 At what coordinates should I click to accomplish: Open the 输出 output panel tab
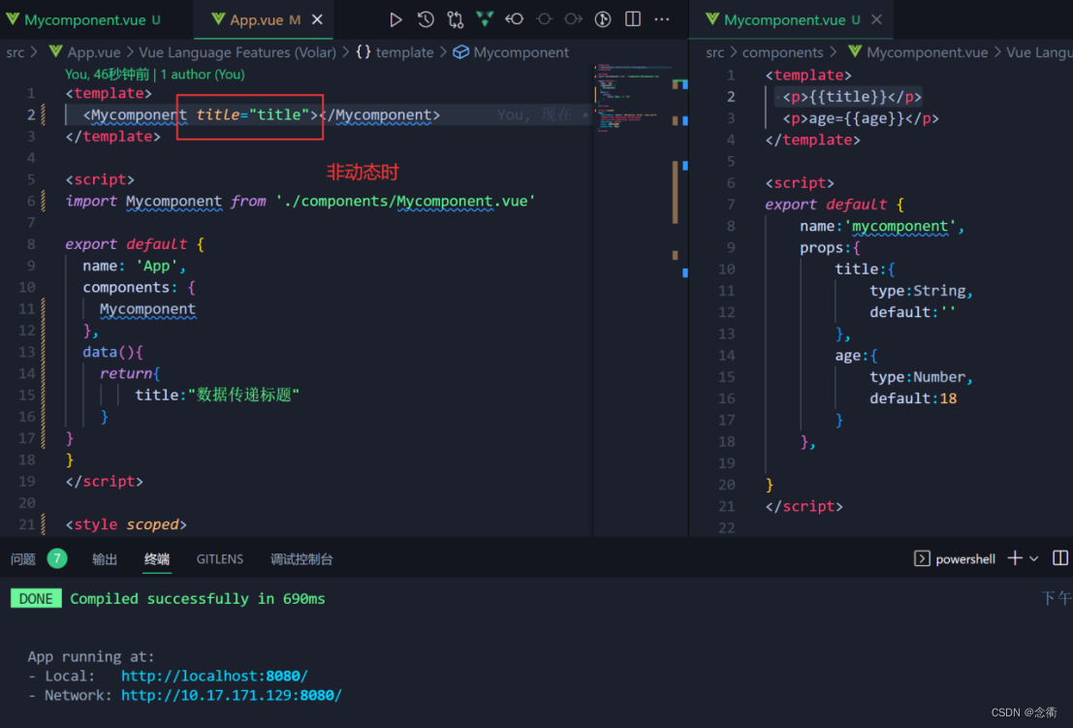[105, 559]
